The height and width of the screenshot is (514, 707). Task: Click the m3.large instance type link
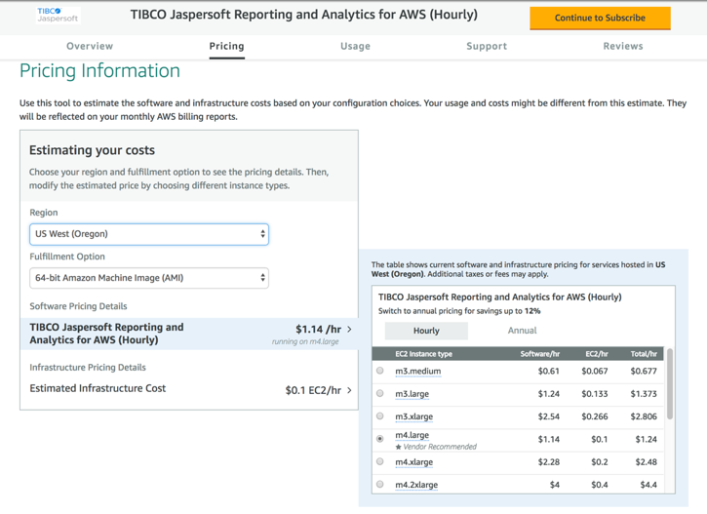pos(412,394)
